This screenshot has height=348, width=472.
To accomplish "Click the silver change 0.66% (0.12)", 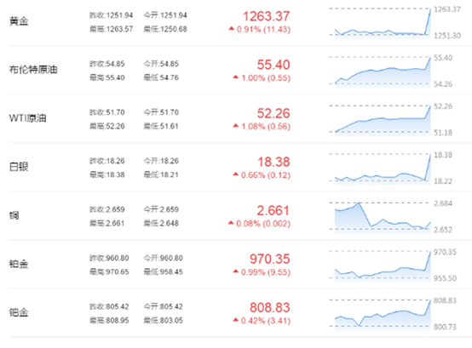I will tap(266, 175).
